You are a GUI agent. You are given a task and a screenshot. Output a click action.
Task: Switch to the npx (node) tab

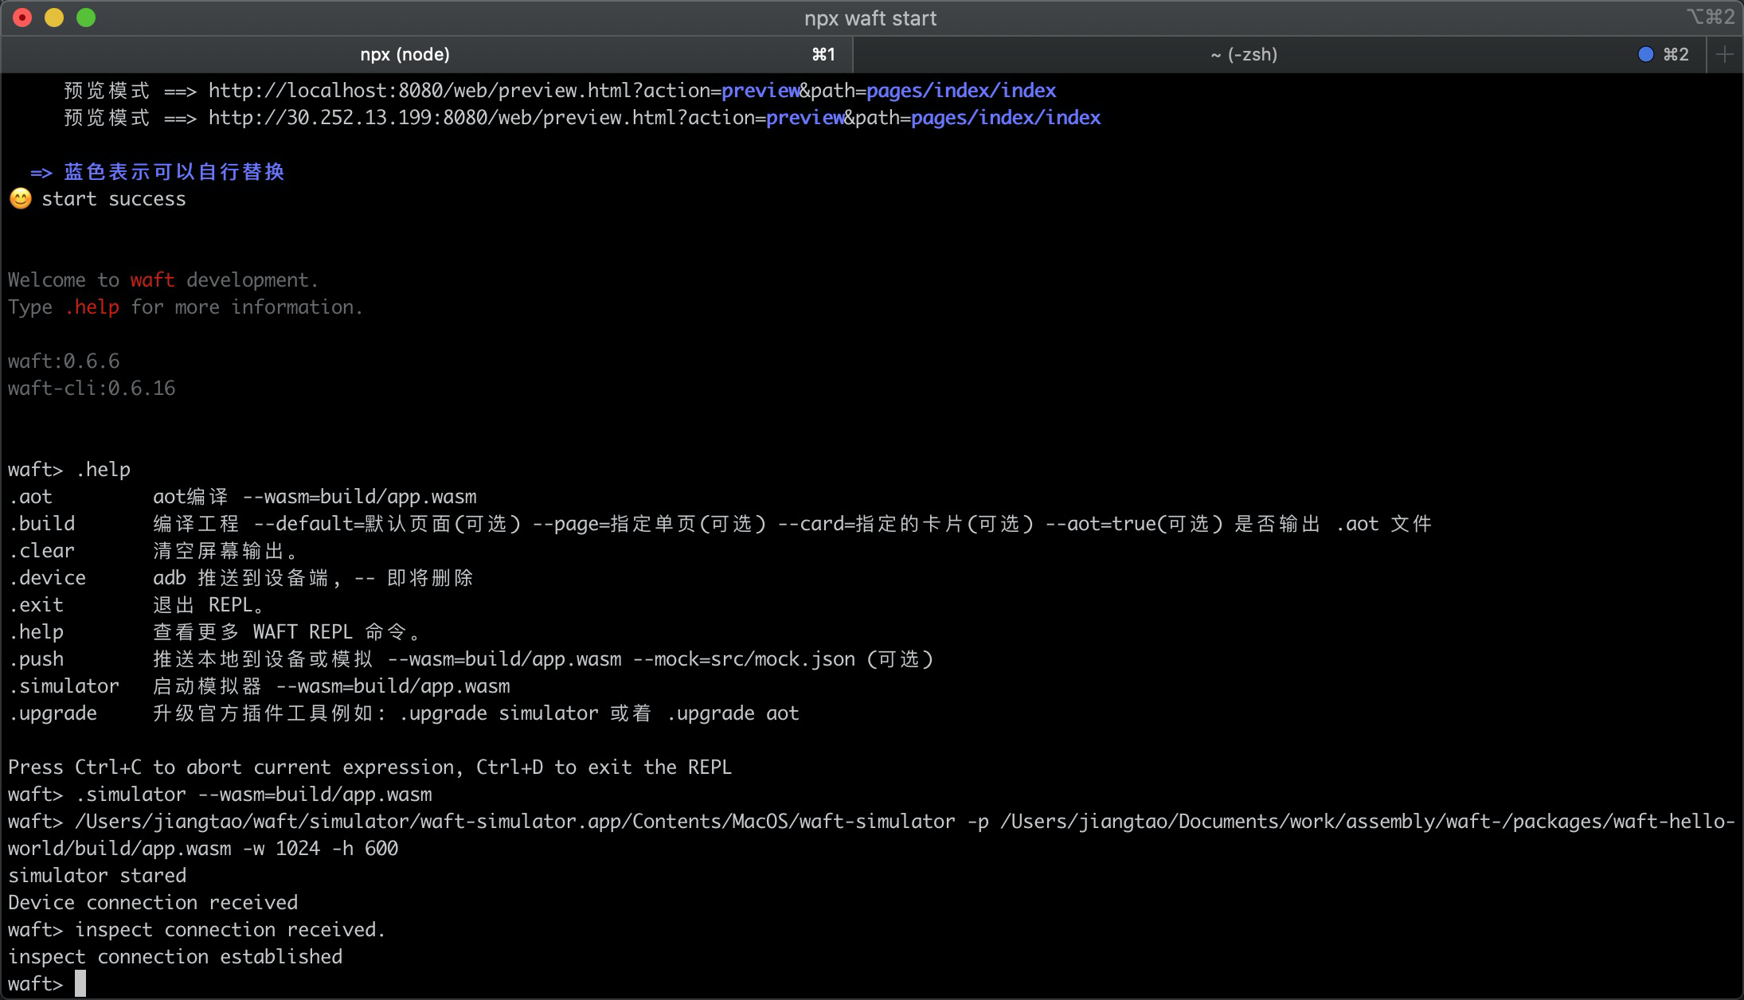(405, 54)
